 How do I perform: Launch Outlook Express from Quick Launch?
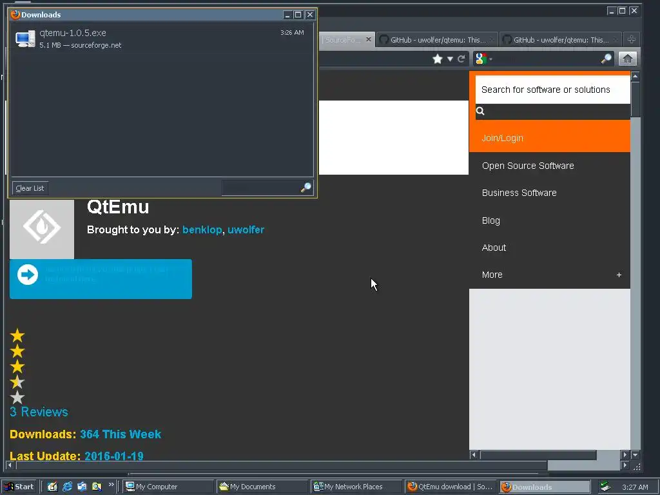click(x=82, y=487)
